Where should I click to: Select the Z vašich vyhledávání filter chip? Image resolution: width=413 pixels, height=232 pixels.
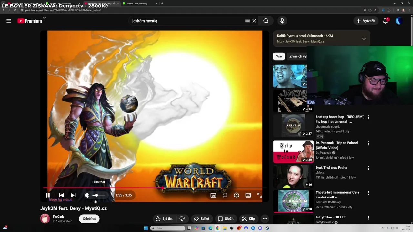point(297,56)
